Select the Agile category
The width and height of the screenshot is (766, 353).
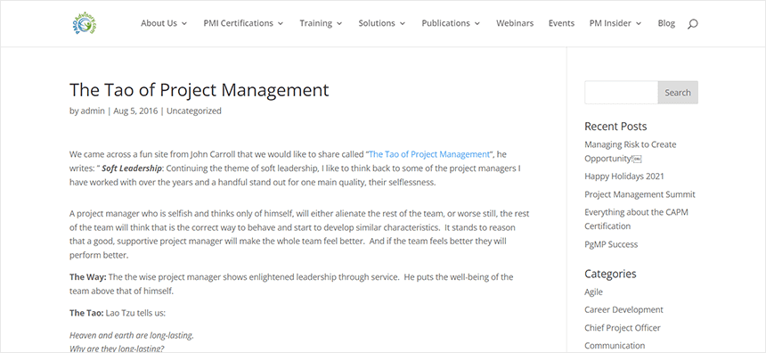[x=593, y=291]
